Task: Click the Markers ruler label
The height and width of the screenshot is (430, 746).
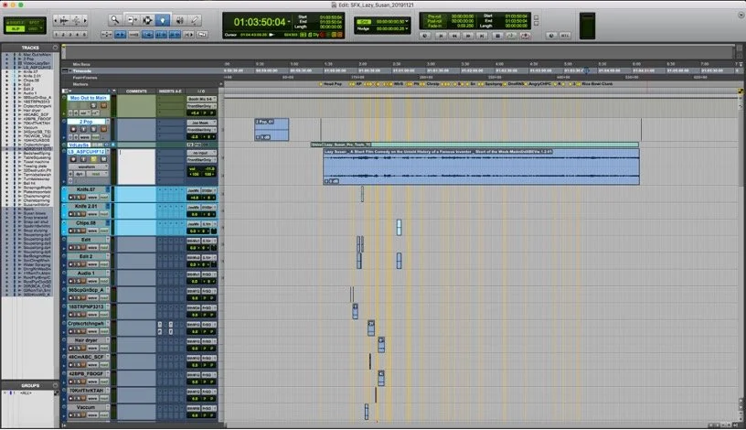Action: (80, 84)
